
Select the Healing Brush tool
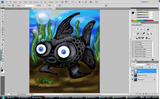click(3, 27)
